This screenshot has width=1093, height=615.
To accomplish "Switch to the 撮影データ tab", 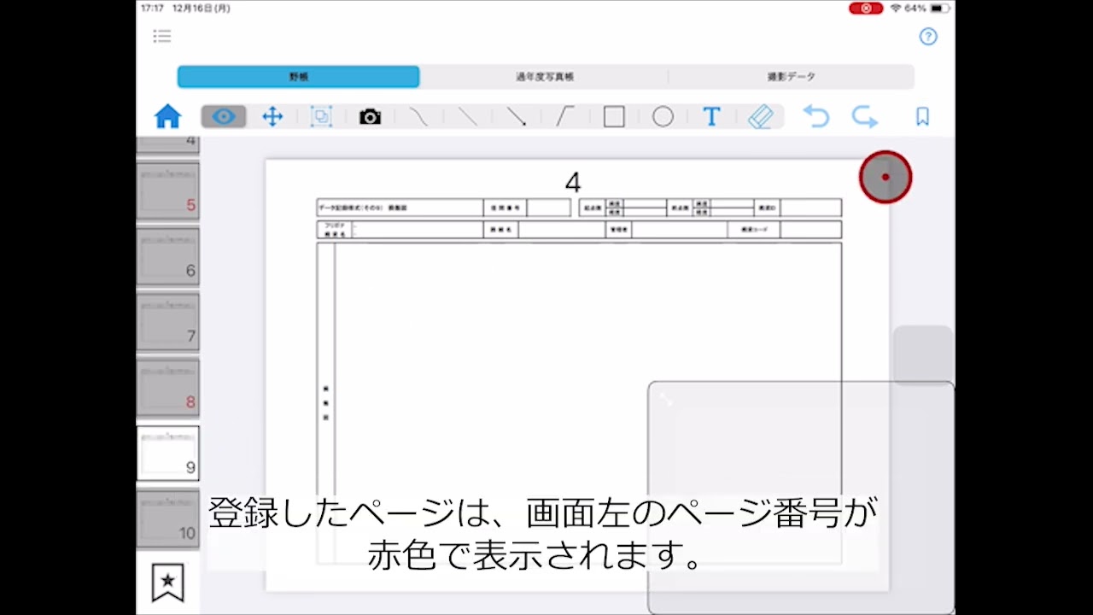I will pyautogui.click(x=791, y=77).
